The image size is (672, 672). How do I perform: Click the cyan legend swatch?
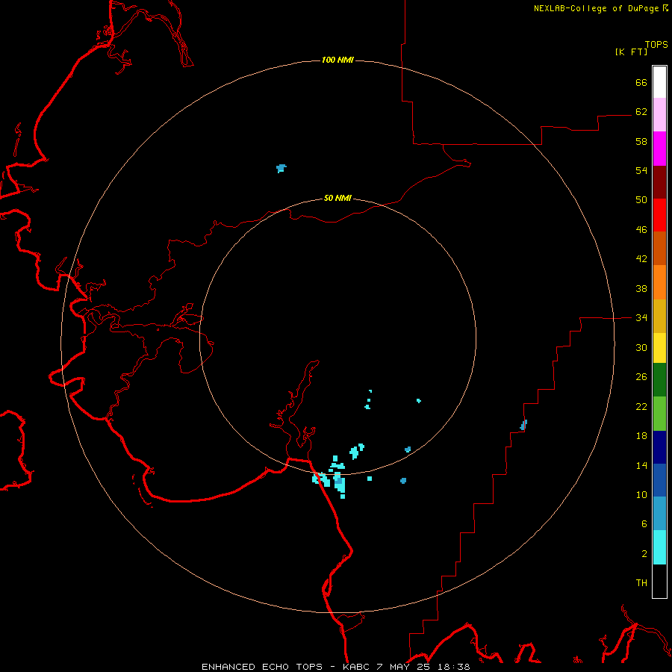click(659, 547)
